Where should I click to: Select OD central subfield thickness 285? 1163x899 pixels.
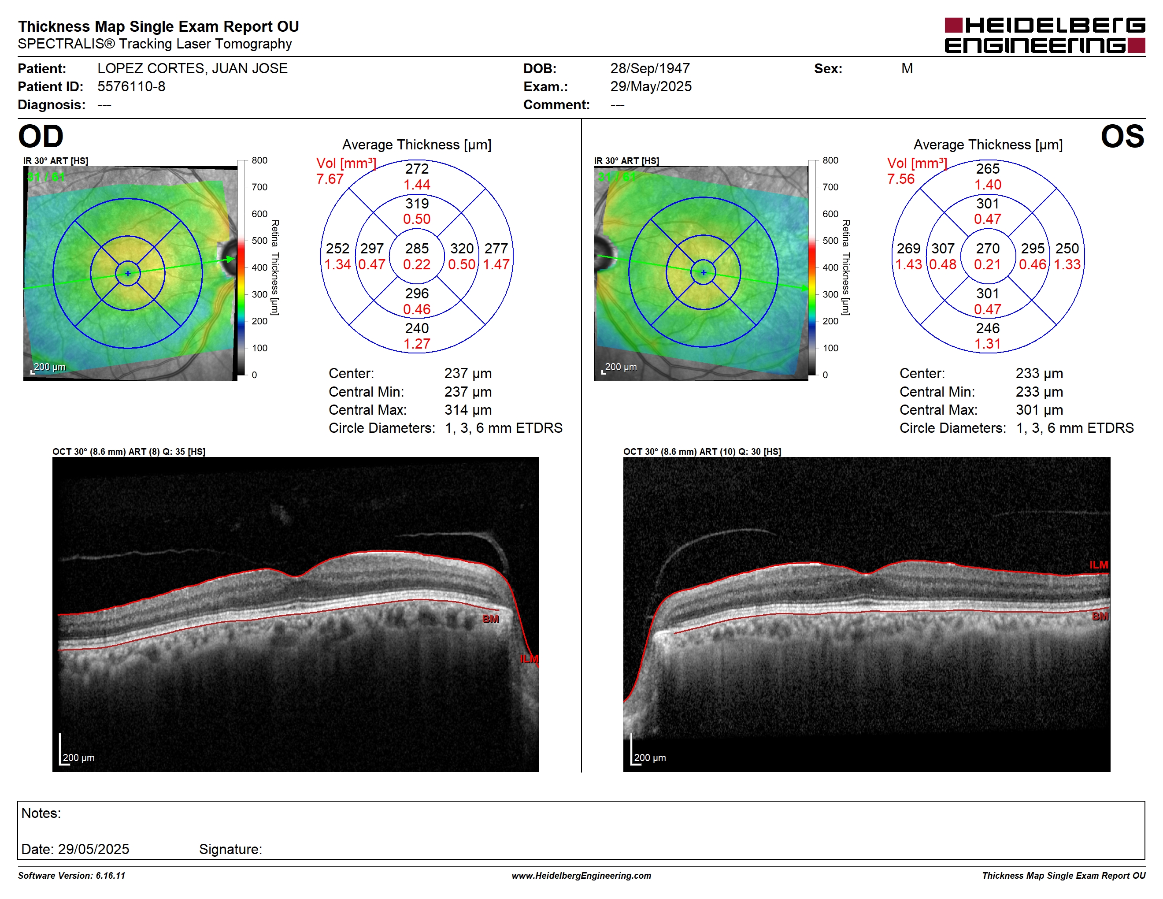tap(416, 248)
